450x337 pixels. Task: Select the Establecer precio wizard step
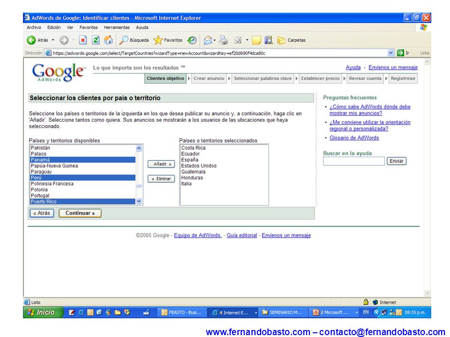320,79
